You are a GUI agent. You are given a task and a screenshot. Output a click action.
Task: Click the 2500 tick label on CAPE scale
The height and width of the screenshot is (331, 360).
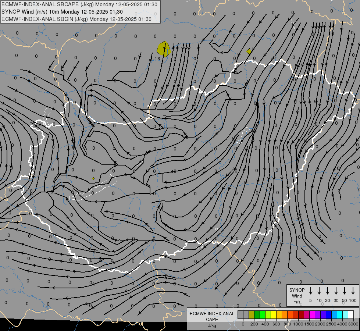pos(331,324)
